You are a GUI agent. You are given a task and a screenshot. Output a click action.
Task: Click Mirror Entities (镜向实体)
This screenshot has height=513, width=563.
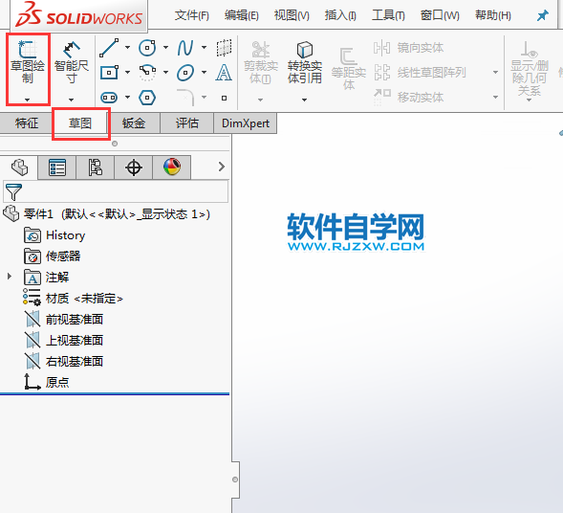pos(408,48)
